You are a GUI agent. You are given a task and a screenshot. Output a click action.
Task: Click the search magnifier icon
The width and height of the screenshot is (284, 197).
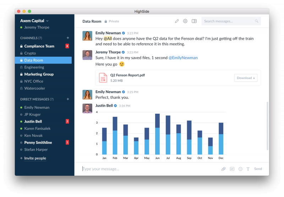tap(256, 21)
